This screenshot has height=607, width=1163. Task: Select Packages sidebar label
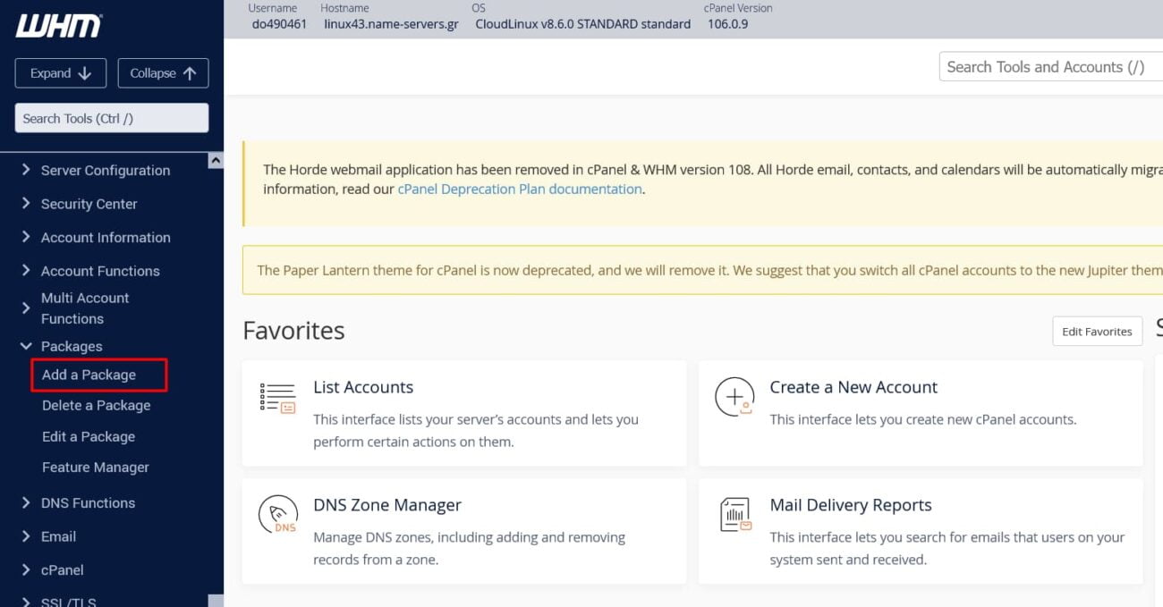click(x=72, y=346)
